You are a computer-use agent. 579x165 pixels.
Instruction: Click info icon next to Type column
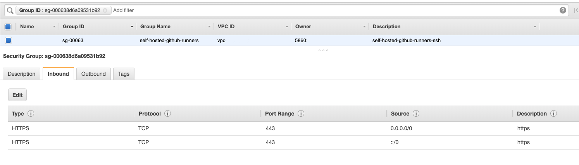31,114
